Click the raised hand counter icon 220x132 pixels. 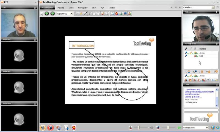pyautogui.click(x=202, y=72)
